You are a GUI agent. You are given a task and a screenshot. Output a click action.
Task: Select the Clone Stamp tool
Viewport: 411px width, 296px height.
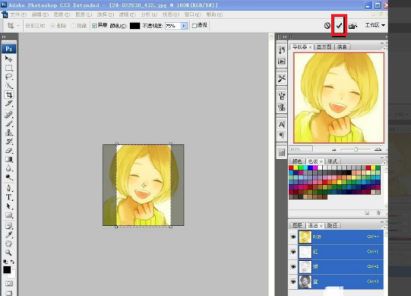pos(9,132)
